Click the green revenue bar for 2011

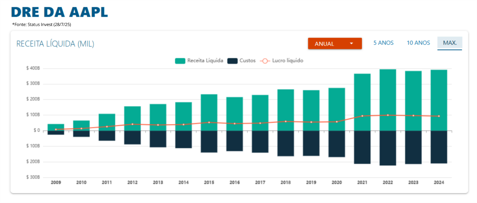107,122
